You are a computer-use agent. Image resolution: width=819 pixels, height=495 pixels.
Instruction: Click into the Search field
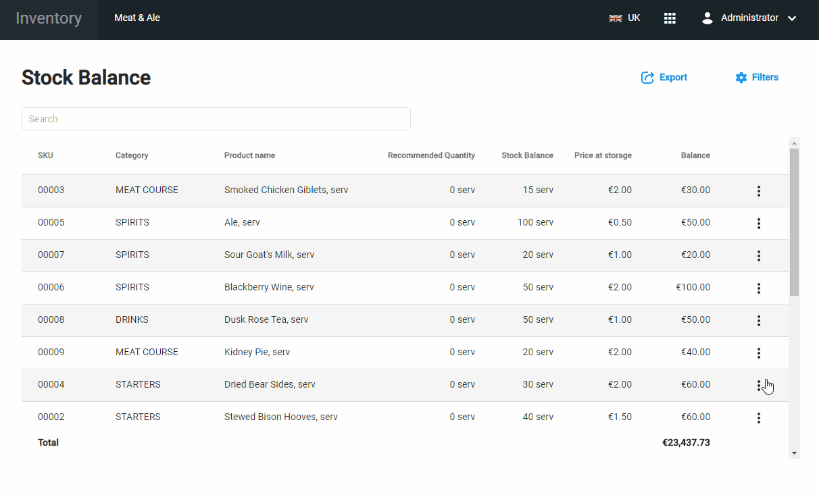click(x=216, y=119)
